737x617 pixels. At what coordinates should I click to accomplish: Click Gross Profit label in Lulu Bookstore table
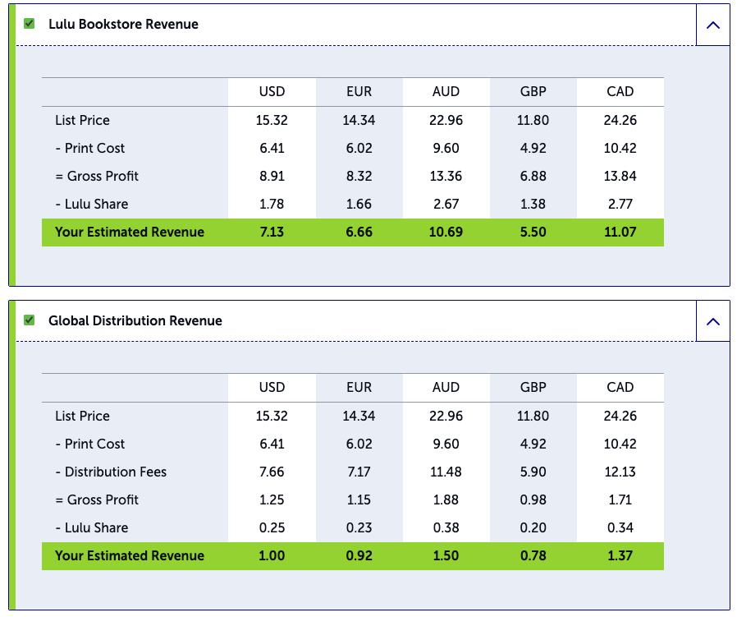tap(97, 176)
